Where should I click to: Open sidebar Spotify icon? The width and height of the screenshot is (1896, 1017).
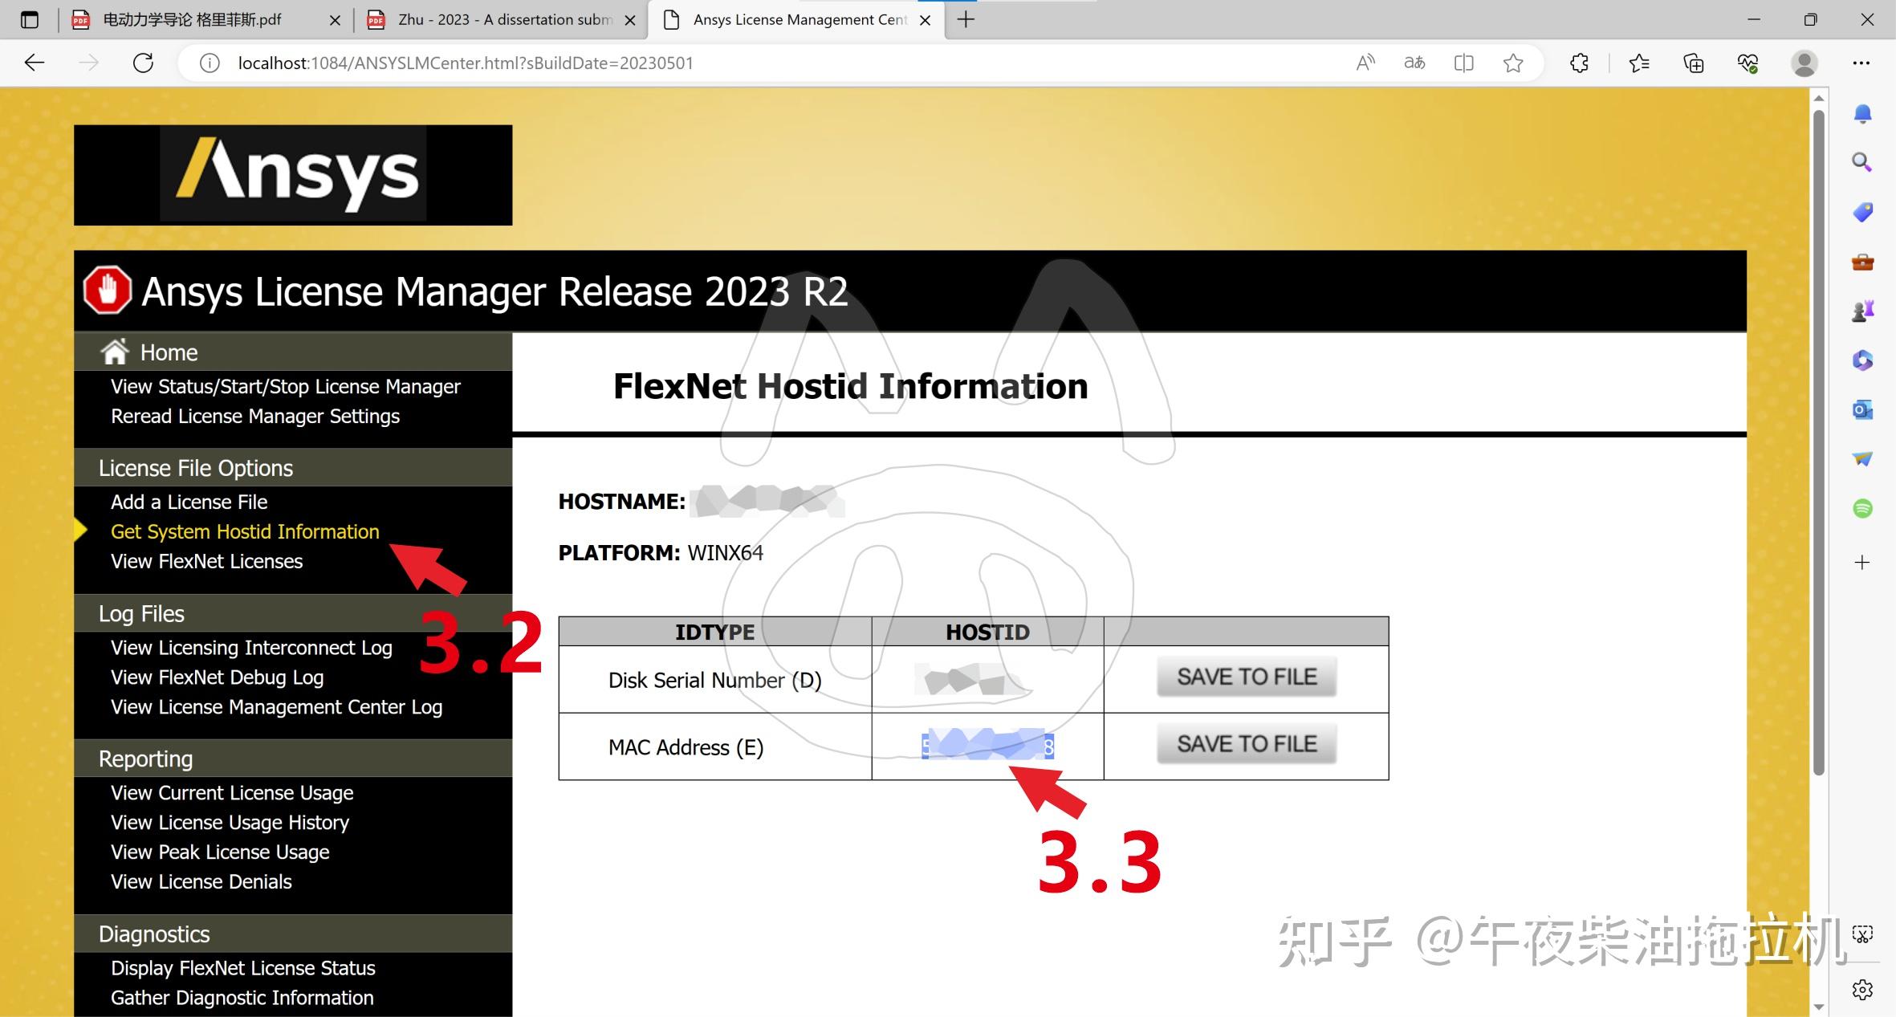(1862, 508)
